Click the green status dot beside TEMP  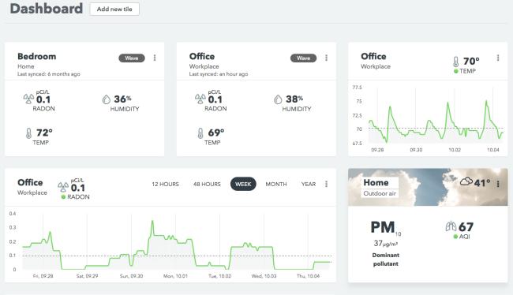tap(455, 71)
